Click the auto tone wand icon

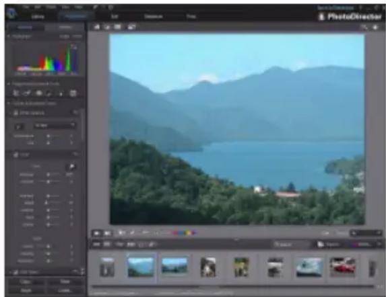(x=71, y=167)
